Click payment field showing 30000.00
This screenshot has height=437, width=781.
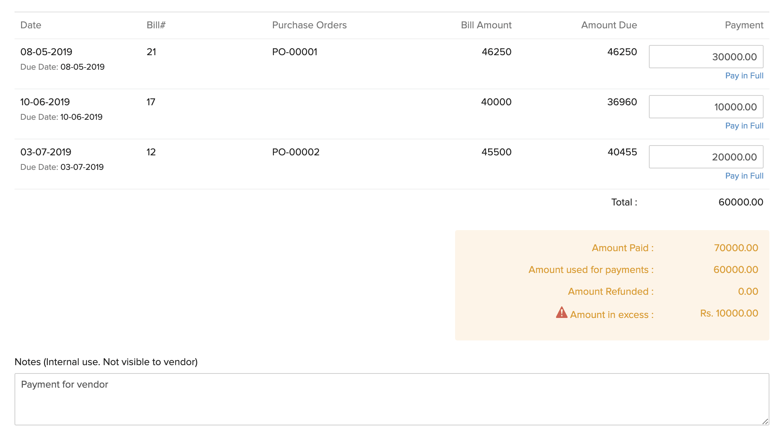point(706,57)
